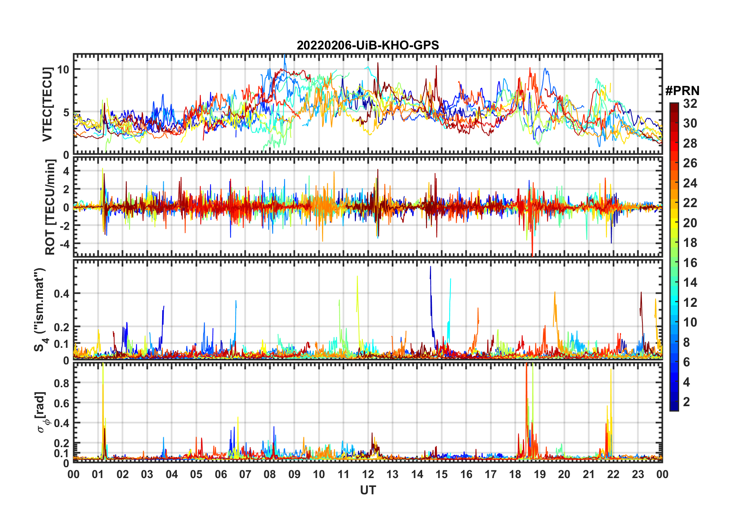Click colorbar tick label 2

tap(686, 402)
